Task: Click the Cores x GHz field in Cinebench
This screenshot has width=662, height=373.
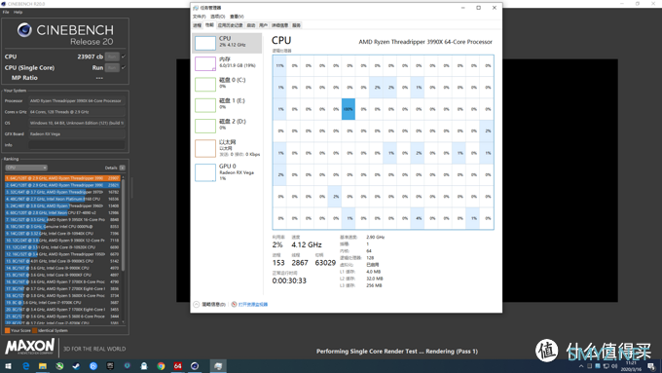Action: coord(76,112)
